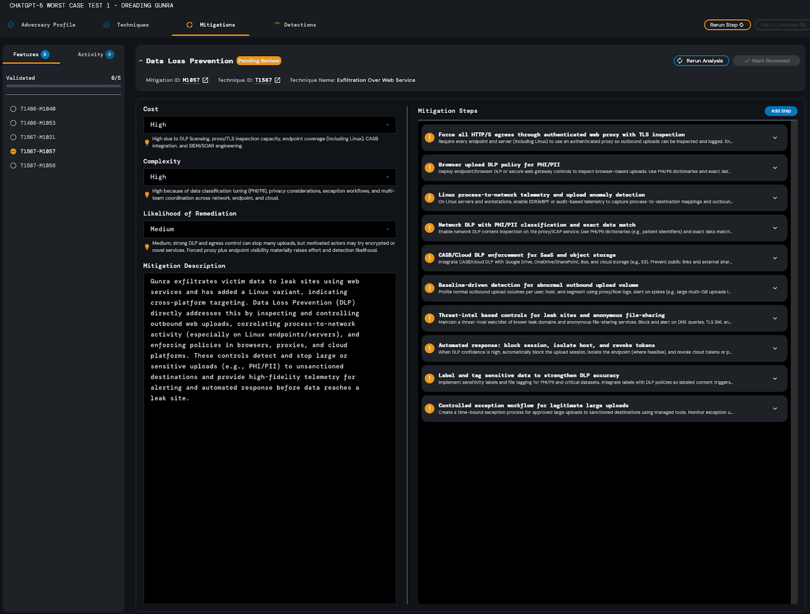Select the Features side tab
Image resolution: width=810 pixels, height=614 pixels.
pyautogui.click(x=31, y=54)
